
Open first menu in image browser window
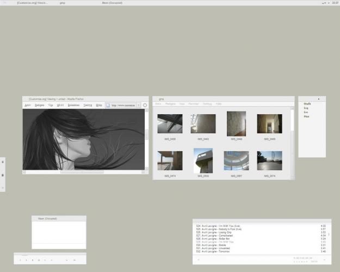[158, 103]
